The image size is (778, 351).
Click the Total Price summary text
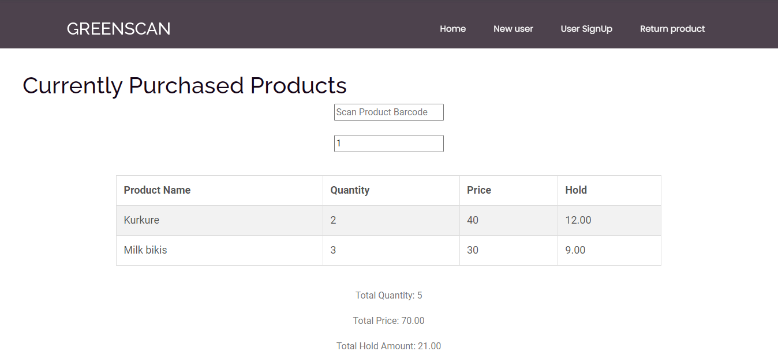pyautogui.click(x=388, y=321)
